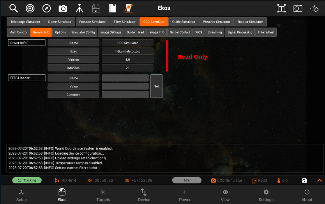Click the image icon beside Redd
325x204 pixels.
click(x=254, y=180)
